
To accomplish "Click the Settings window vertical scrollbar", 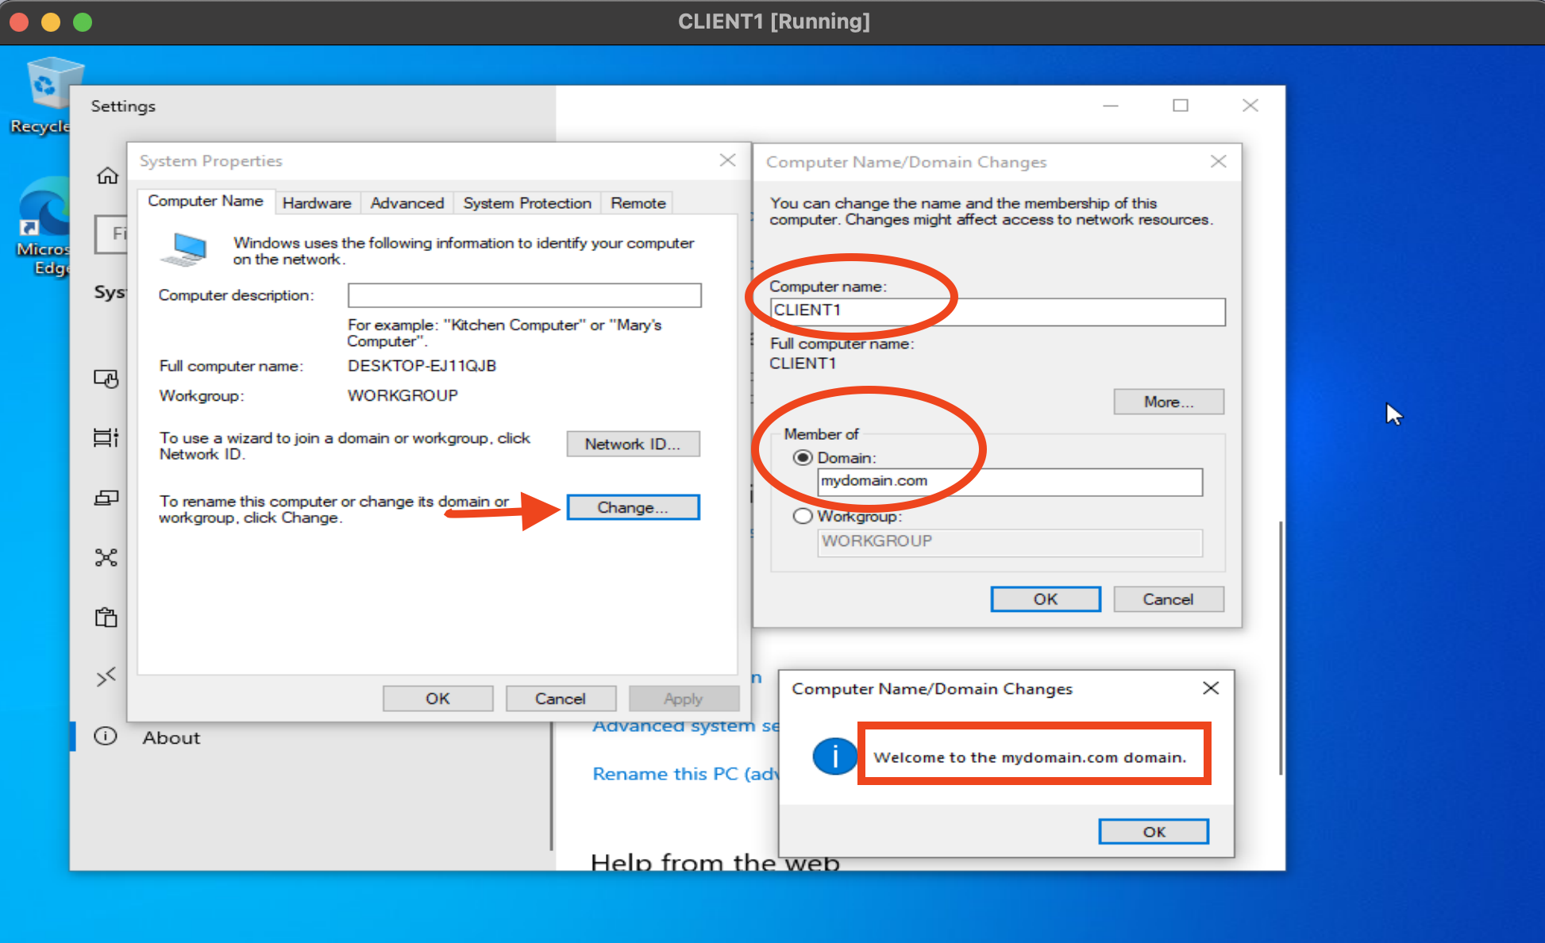I will click(1280, 647).
